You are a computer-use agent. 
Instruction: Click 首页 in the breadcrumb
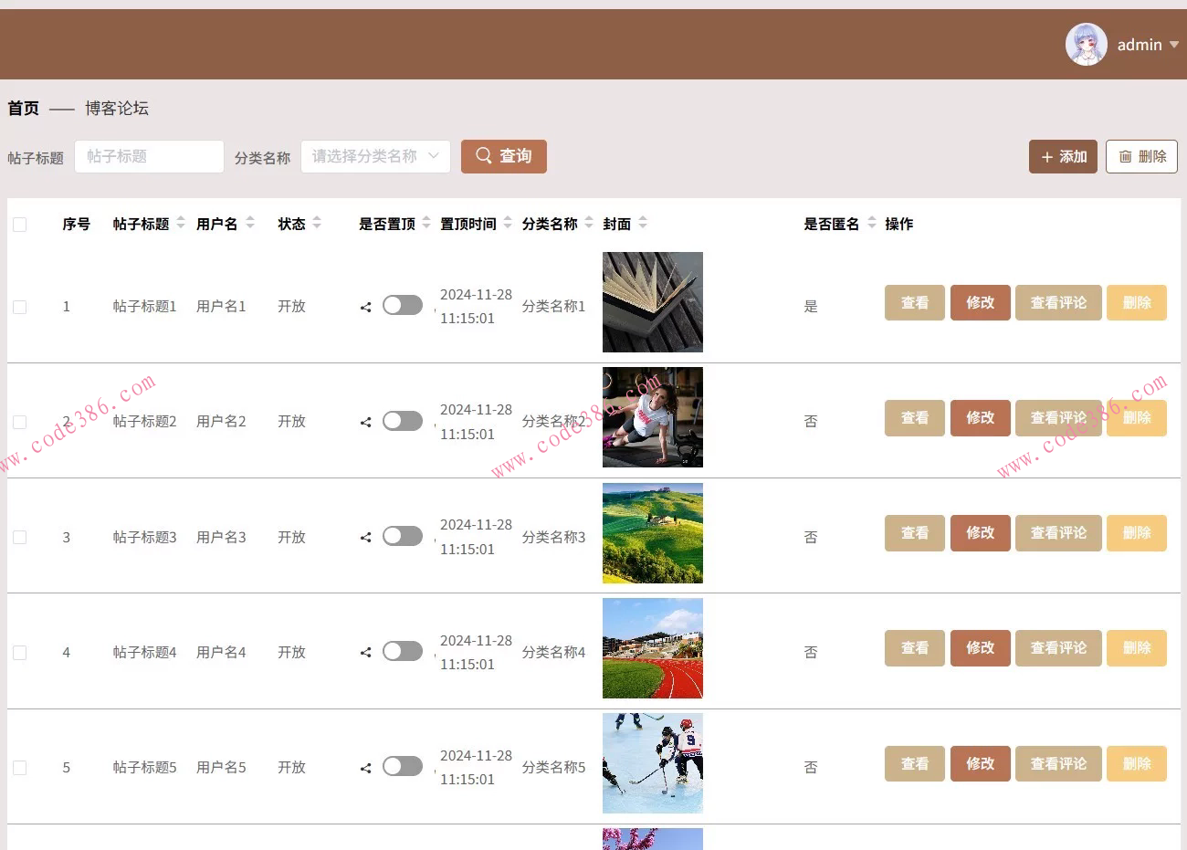tap(23, 108)
